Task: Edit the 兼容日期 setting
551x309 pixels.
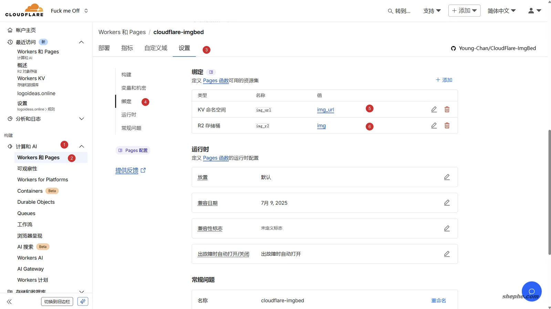Action: click(x=447, y=203)
